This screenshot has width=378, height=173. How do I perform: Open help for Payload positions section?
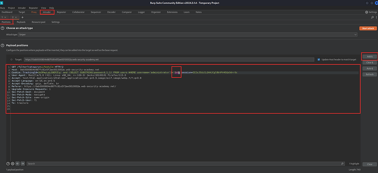coord(3,45)
